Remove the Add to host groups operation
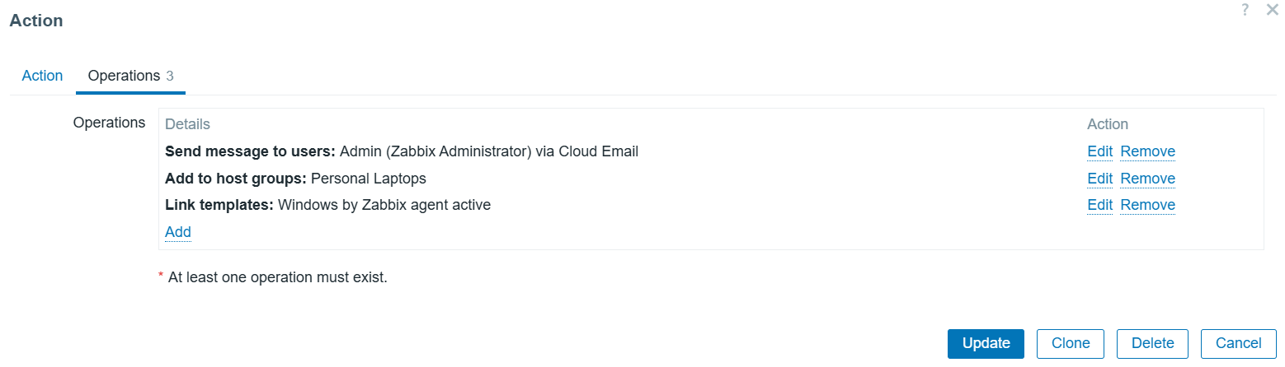The image size is (1285, 367). click(1147, 179)
